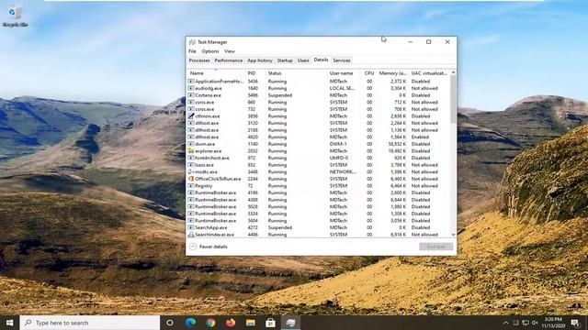Image resolution: width=588 pixels, height=330 pixels.
Task: Click the DWM-1 user name cell
Action: tap(338, 144)
